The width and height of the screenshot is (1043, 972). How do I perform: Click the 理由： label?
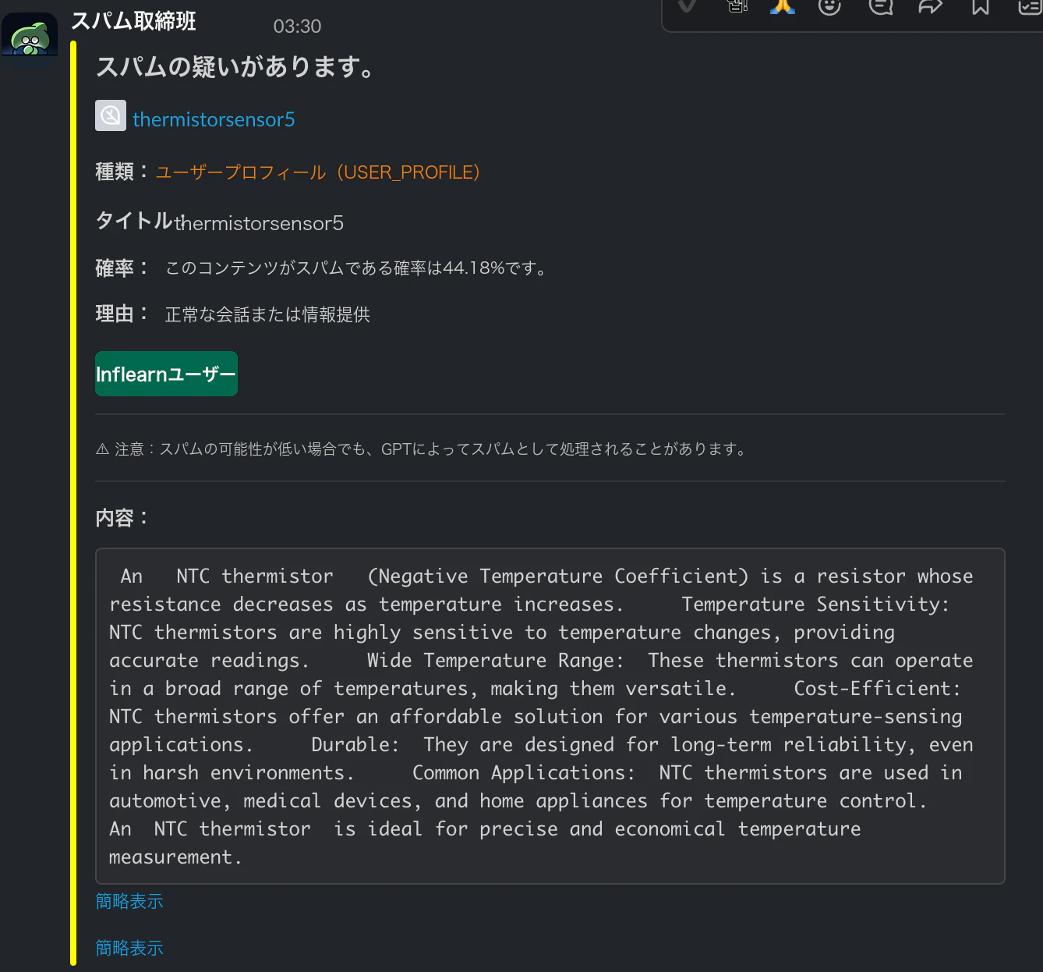click(122, 314)
